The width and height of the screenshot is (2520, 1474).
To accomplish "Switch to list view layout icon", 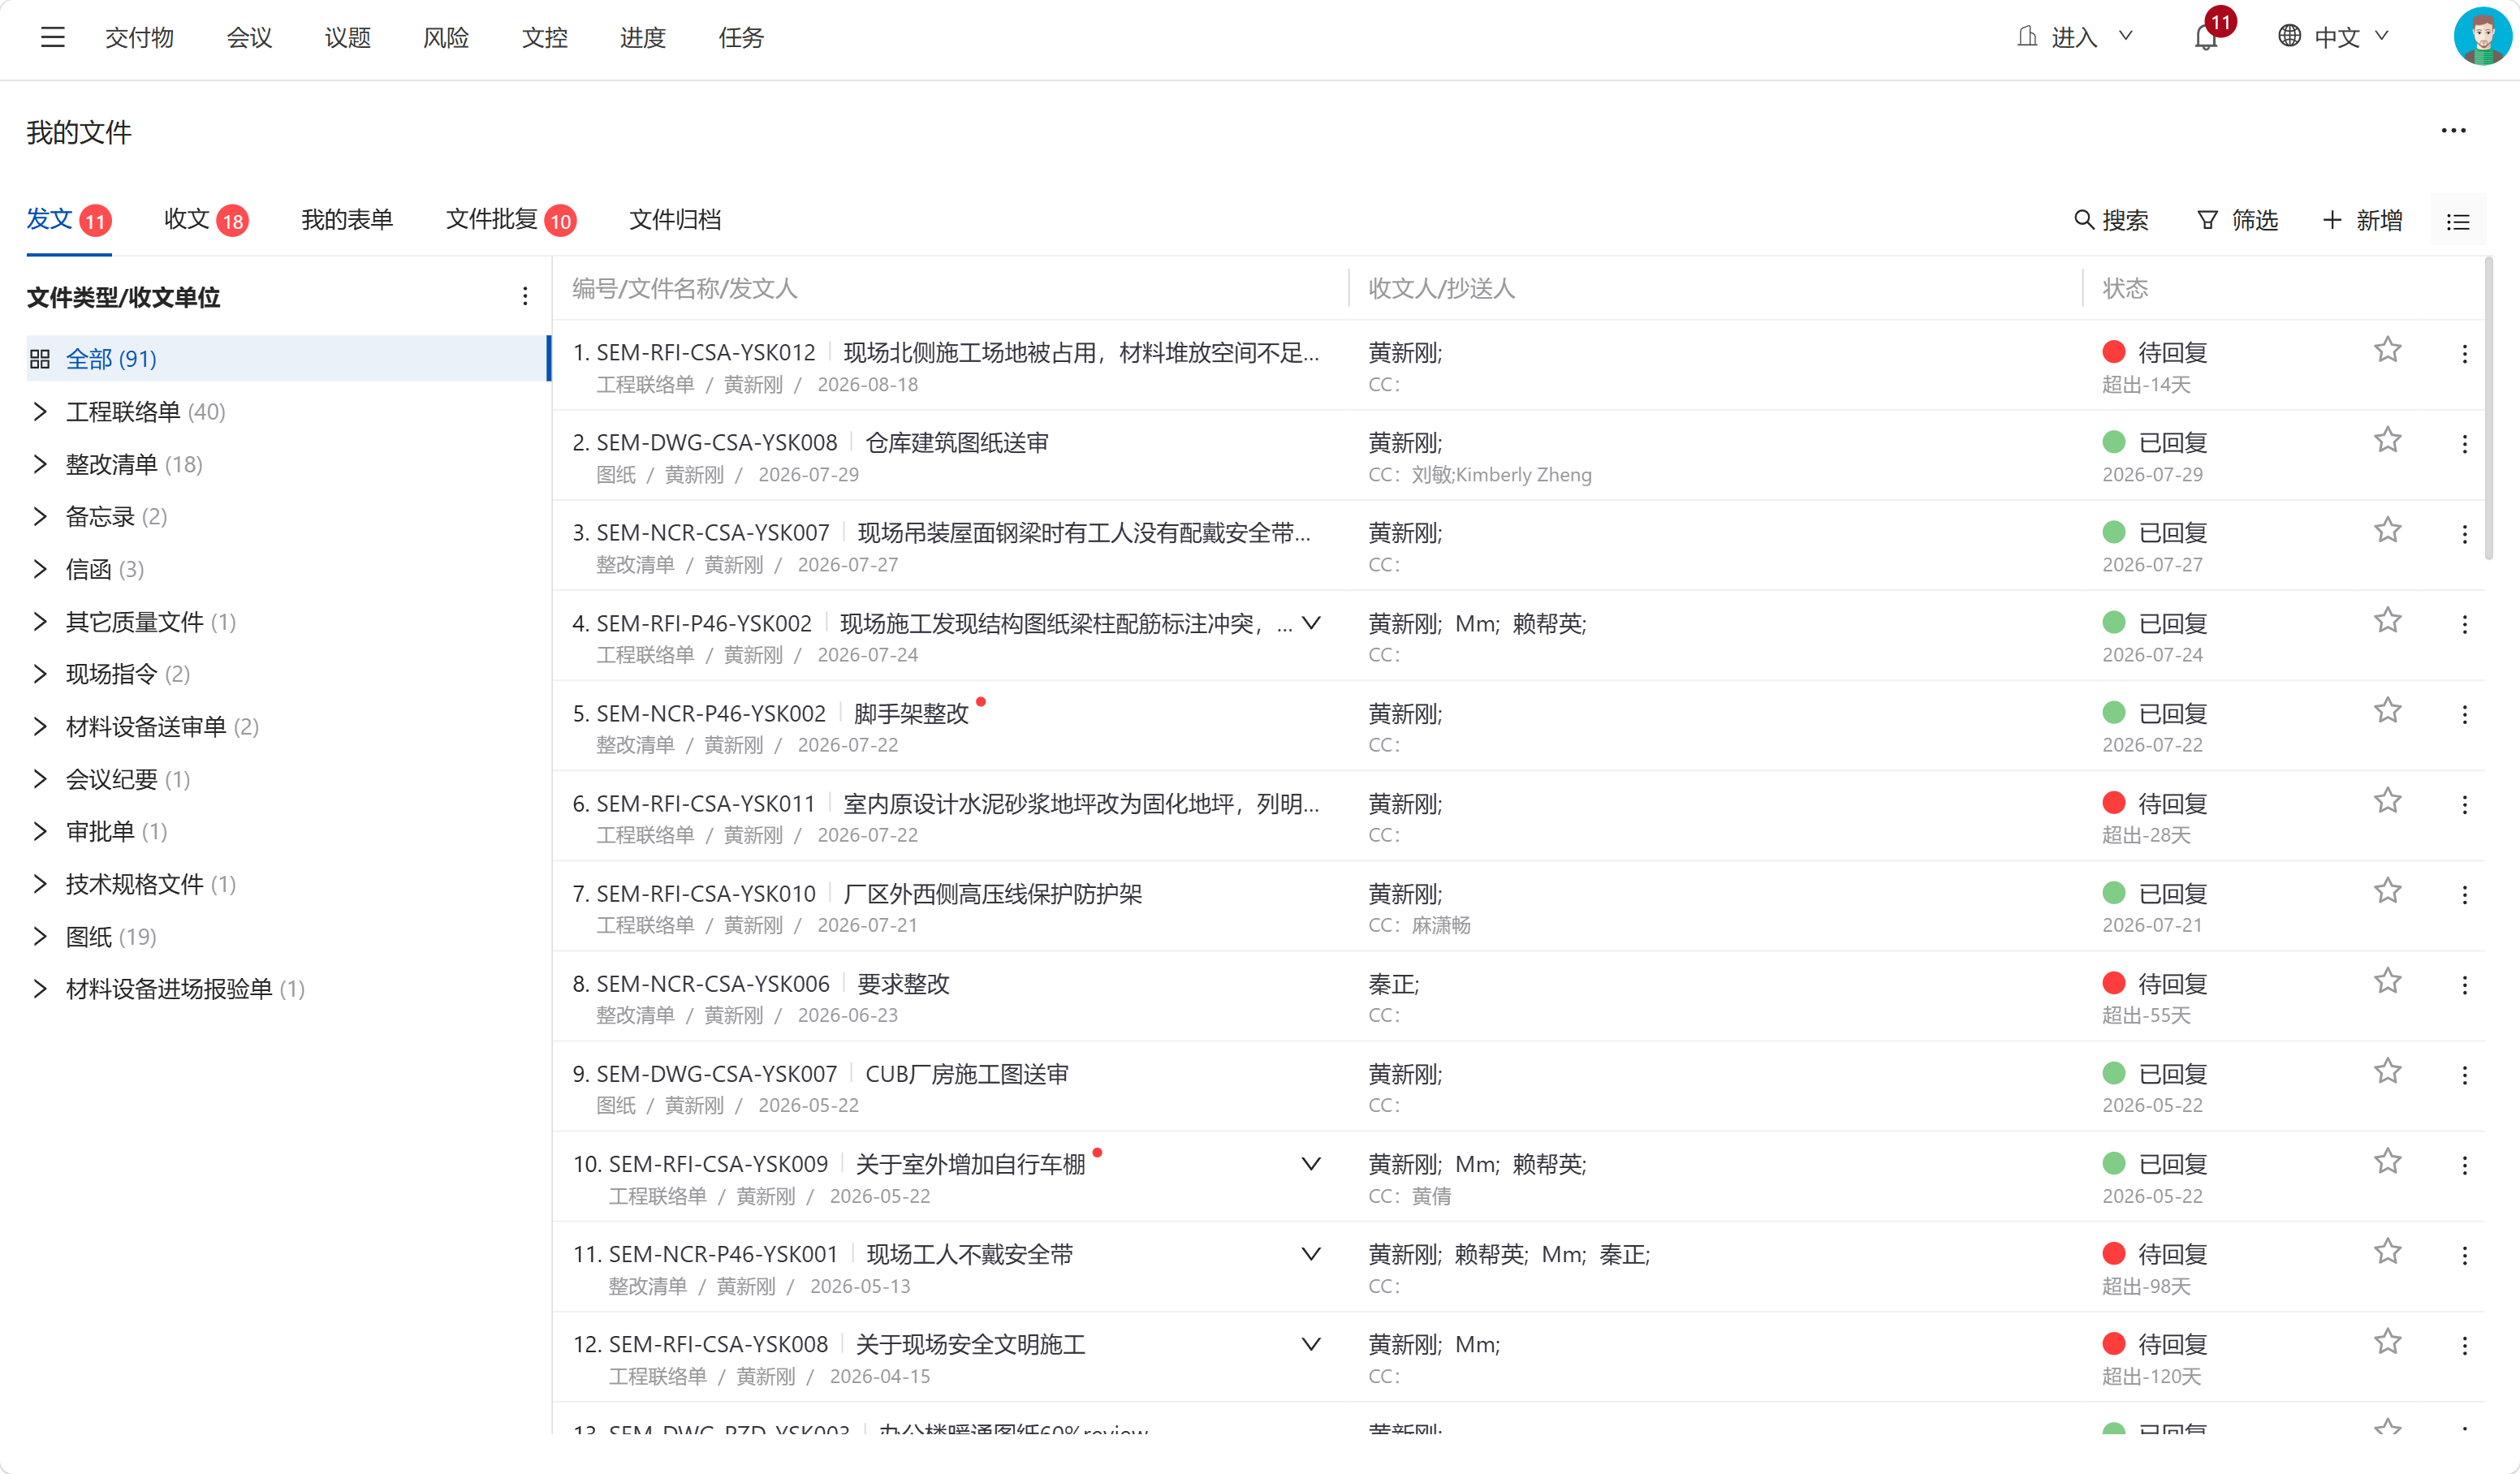I will pos(2458,221).
